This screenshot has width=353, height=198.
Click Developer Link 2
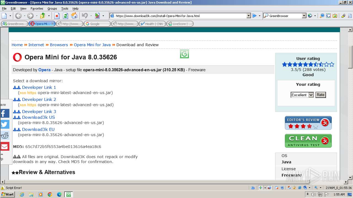39,100
